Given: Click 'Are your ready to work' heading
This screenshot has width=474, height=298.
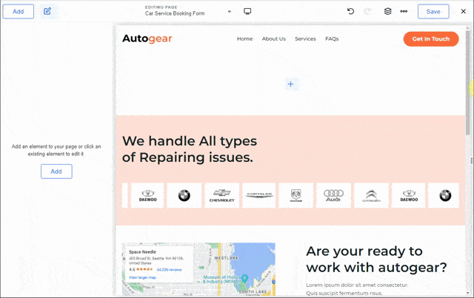Looking at the screenshot, I should pos(376,260).
